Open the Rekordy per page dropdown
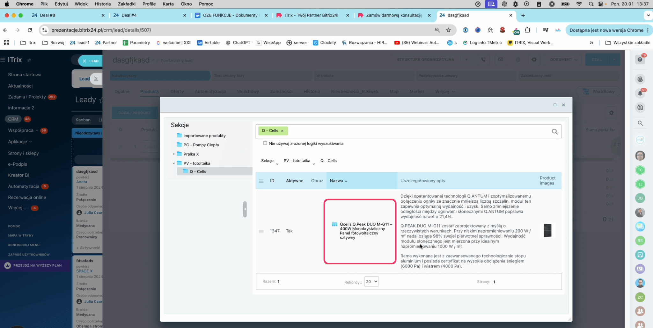 tap(371, 282)
